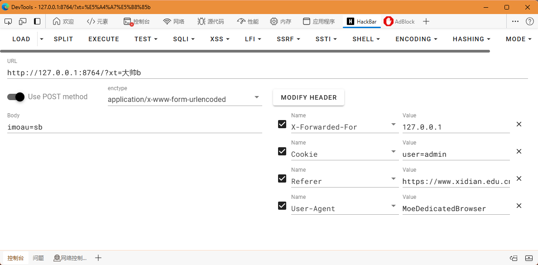The image size is (538, 265).
Task: Click the EXECUTE button
Action: 104,39
